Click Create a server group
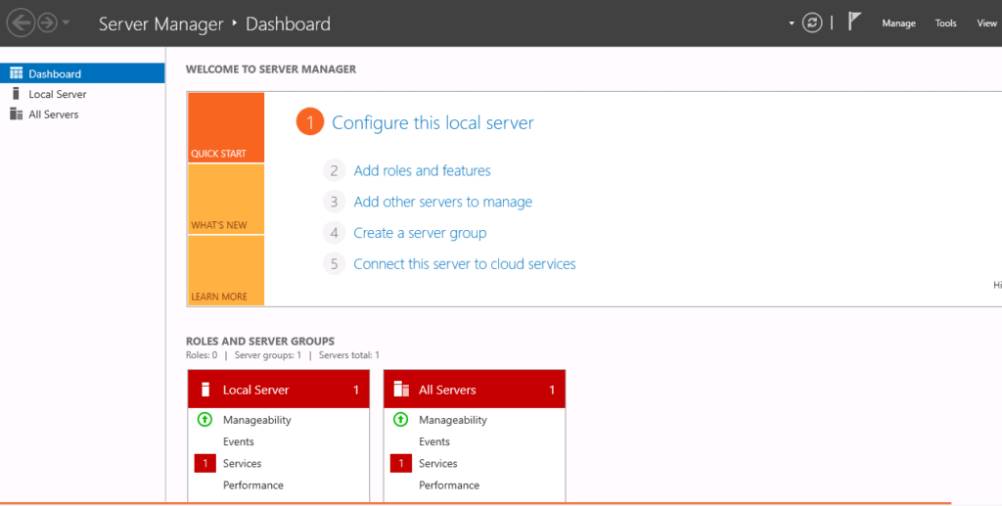 coord(420,233)
